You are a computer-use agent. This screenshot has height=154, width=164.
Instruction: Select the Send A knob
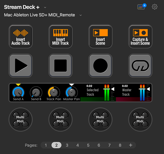coord(18,92)
